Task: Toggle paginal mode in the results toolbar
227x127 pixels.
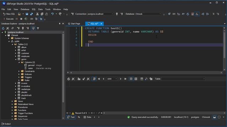Action: click(94, 79)
